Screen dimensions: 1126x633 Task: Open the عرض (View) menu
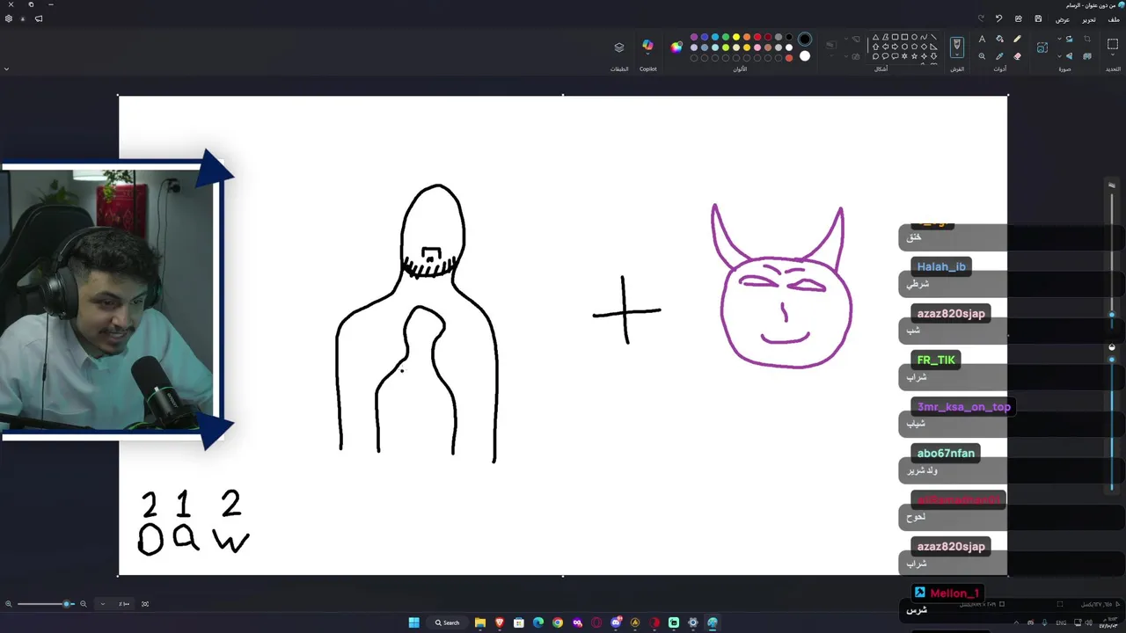click(x=1063, y=19)
